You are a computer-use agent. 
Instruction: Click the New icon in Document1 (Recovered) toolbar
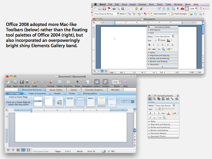(8, 82)
